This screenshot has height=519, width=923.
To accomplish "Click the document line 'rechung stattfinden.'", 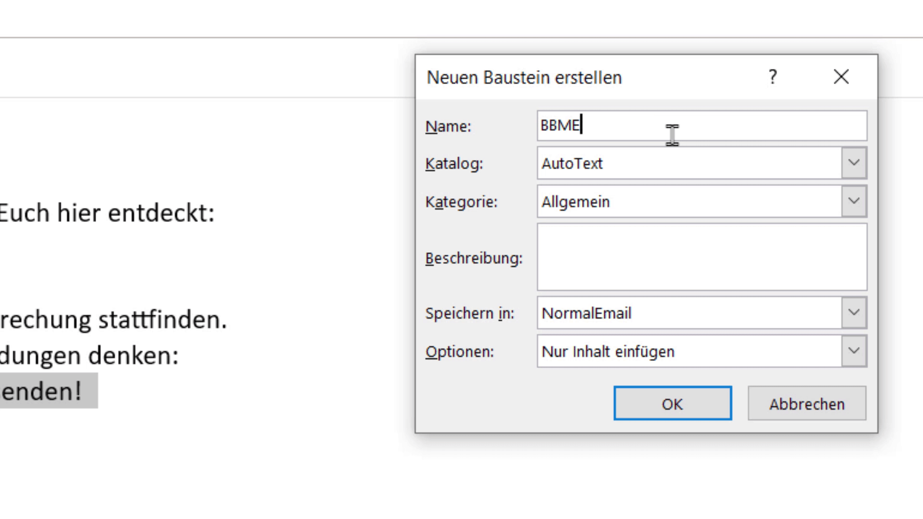I will tap(113, 320).
